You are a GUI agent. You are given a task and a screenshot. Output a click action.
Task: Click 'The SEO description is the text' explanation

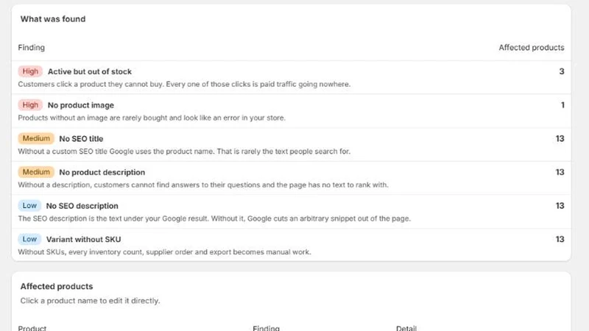coord(214,218)
